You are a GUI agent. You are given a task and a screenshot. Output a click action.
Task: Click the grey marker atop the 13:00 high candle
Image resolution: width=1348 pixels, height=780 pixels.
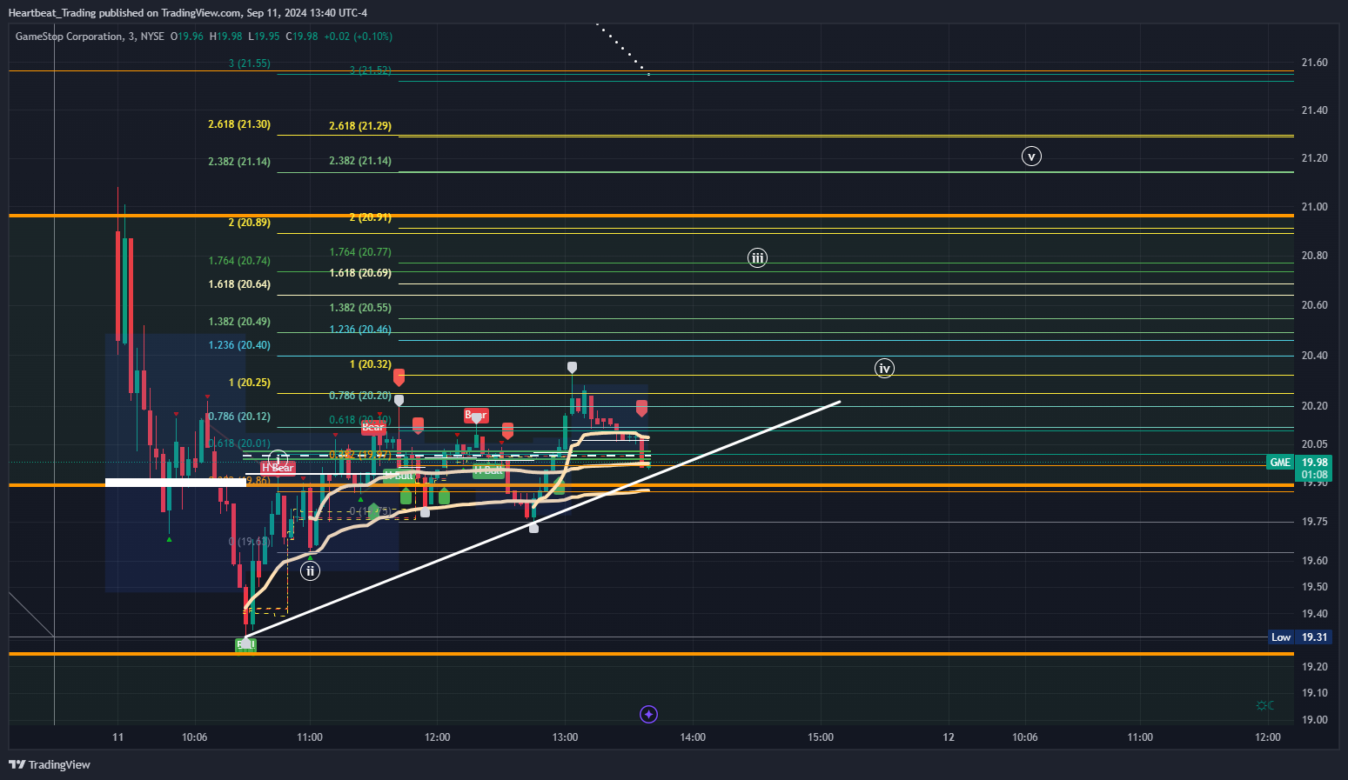click(x=572, y=368)
